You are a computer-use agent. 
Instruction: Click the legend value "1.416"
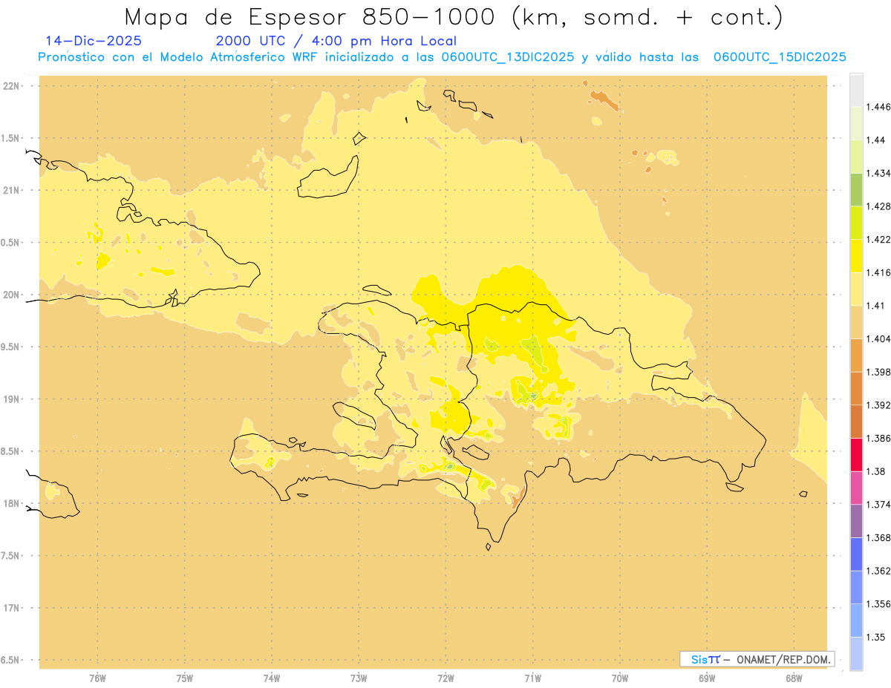[879, 272]
